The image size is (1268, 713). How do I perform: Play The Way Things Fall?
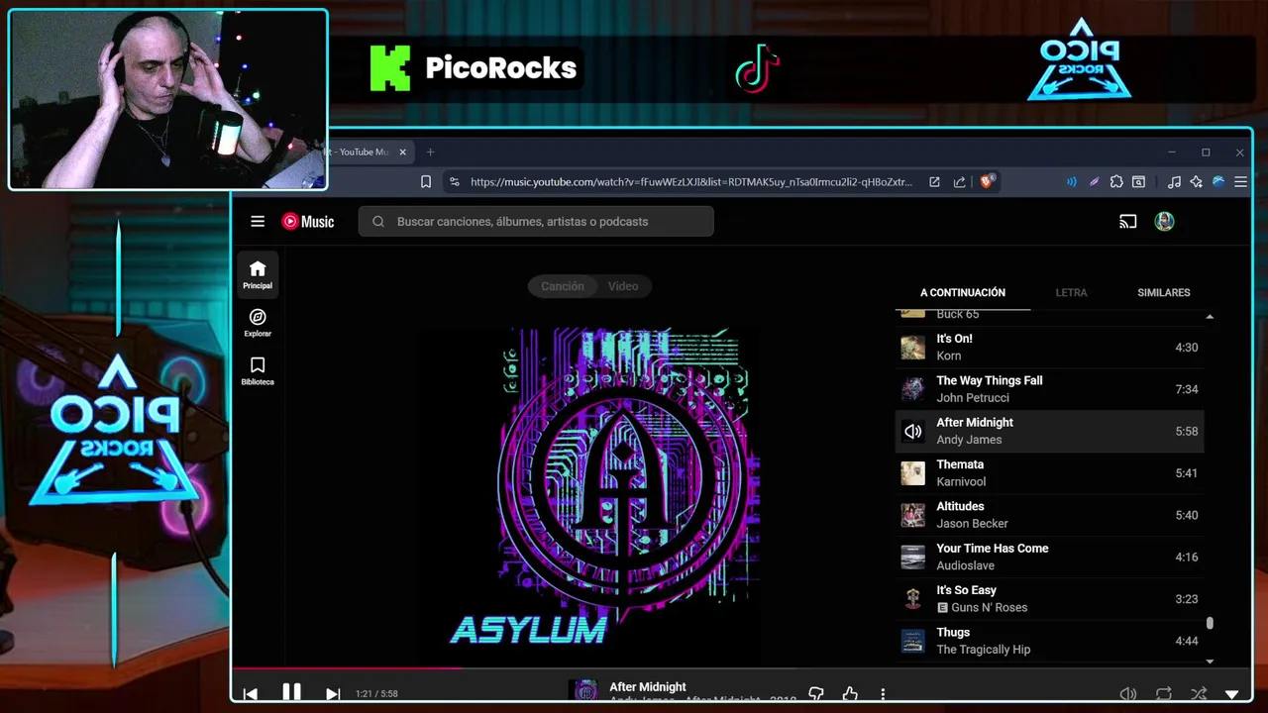[x=1049, y=389]
